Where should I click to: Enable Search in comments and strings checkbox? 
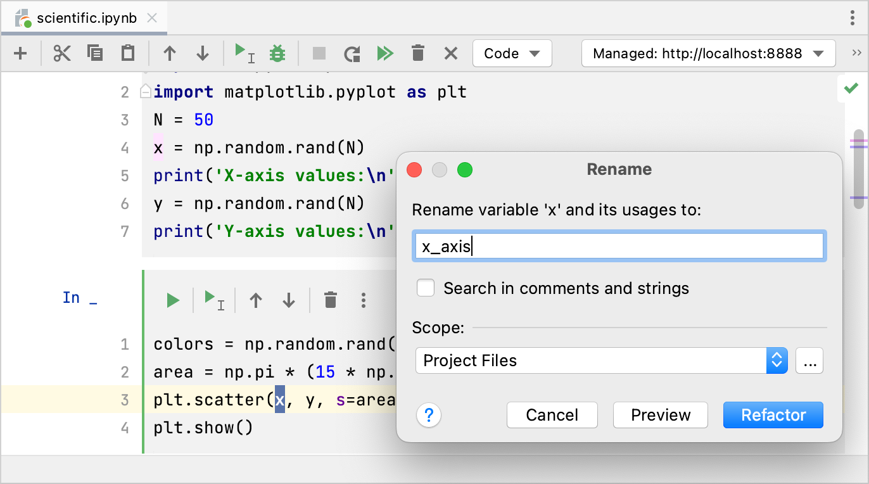coord(426,288)
